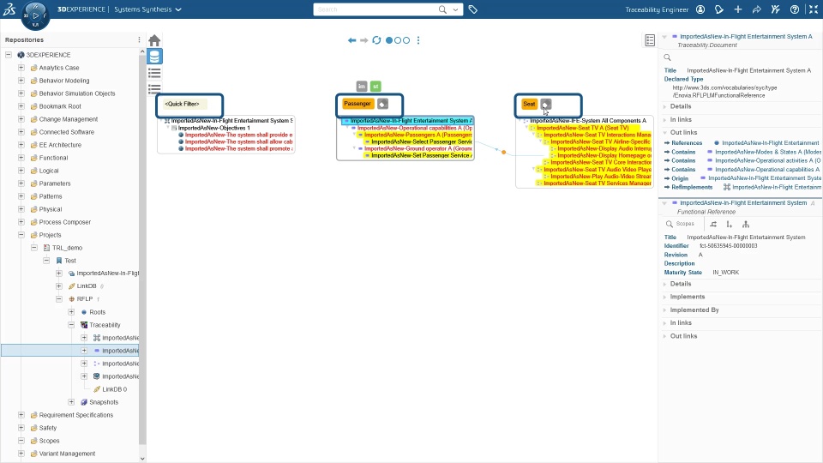Screen dimensions: 823x463
Task: Go forward with the right arrow
Action: [x=363, y=40]
